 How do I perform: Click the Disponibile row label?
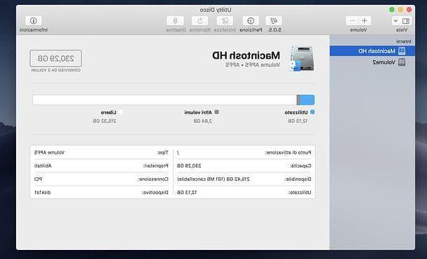(x=298, y=179)
